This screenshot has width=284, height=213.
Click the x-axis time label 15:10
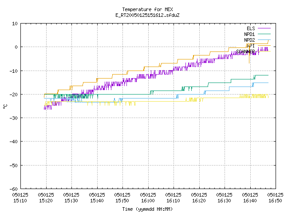[20, 201]
